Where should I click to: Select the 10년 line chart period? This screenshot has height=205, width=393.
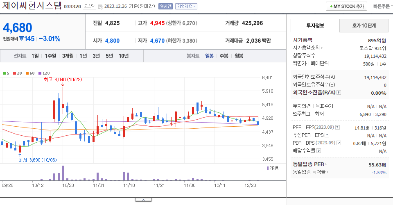pos(124,56)
